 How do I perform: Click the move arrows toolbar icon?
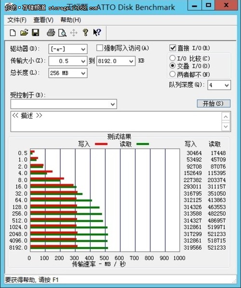(x=74, y=33)
